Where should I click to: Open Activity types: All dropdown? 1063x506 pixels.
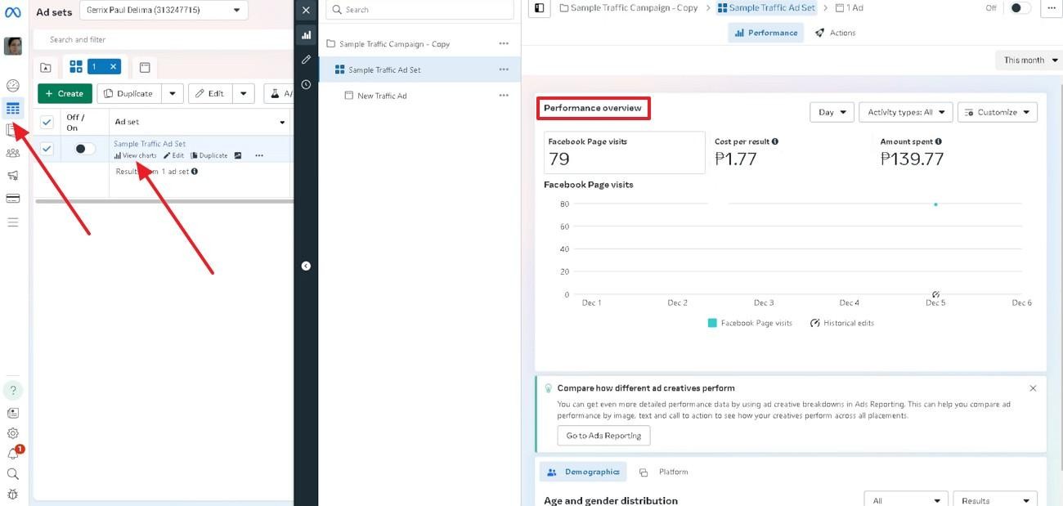tap(905, 112)
